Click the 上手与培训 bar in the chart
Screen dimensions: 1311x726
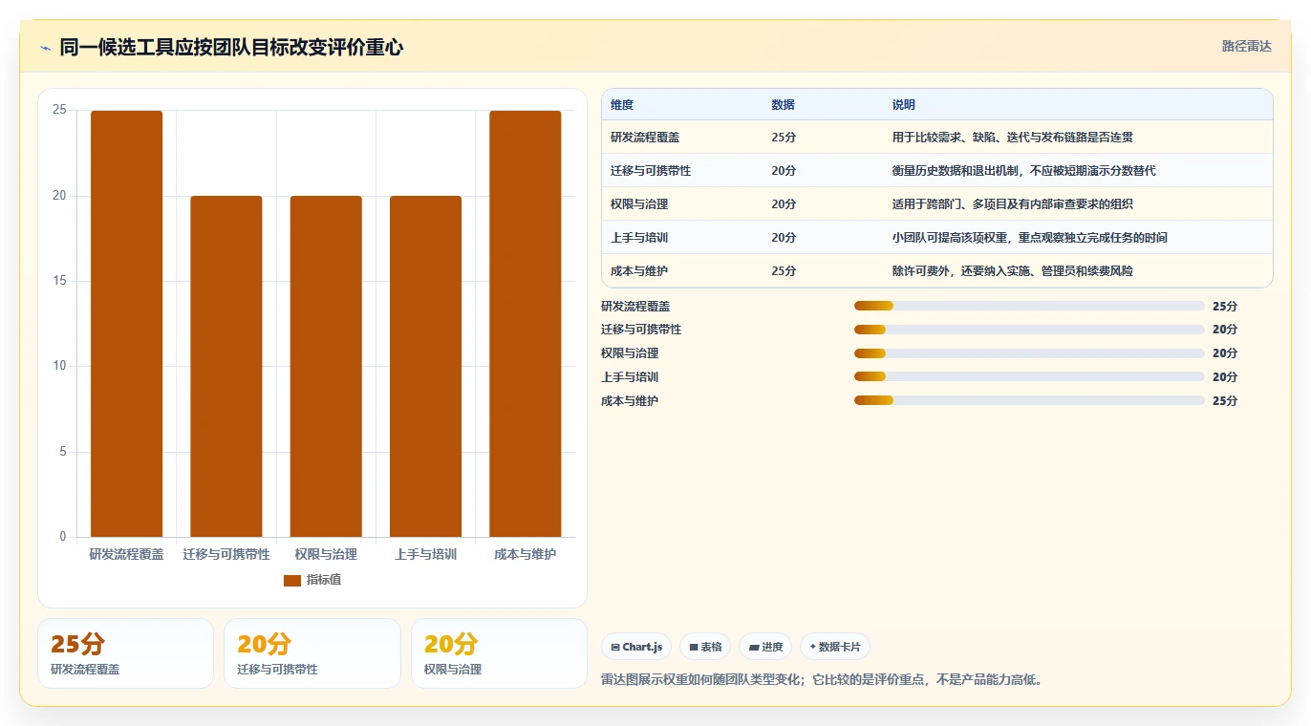425,367
